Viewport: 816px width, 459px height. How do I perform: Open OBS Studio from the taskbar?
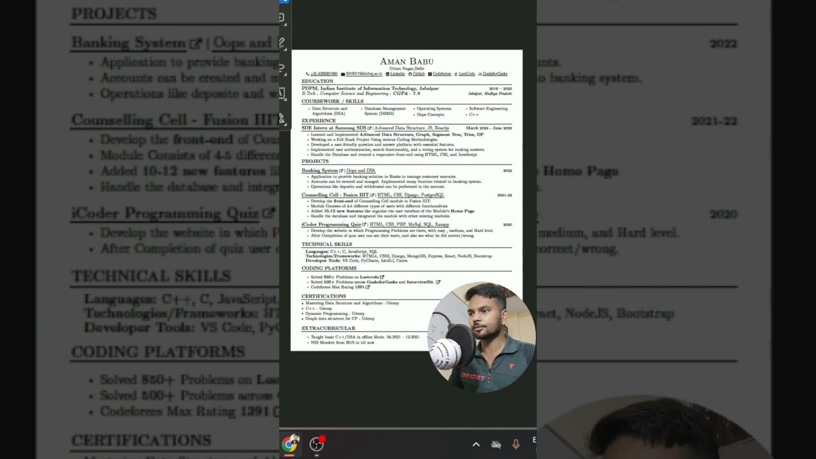[x=317, y=444]
